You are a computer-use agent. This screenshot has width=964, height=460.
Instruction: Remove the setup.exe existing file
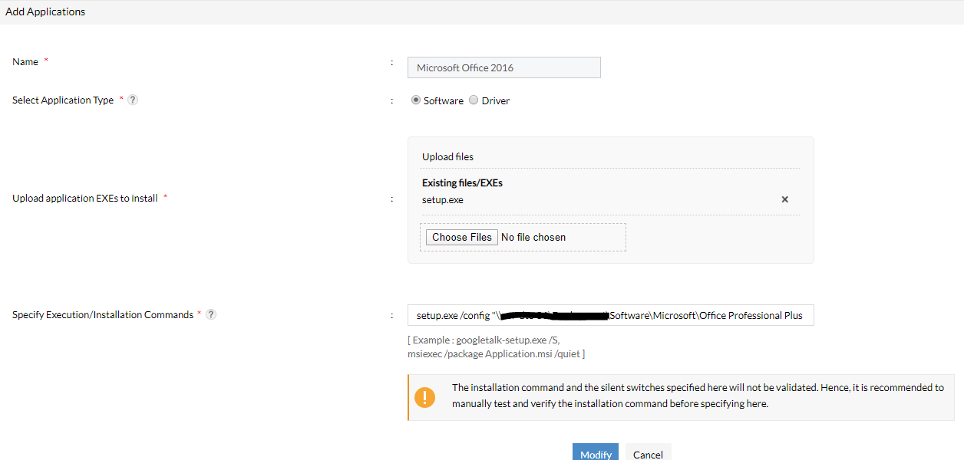[785, 199]
